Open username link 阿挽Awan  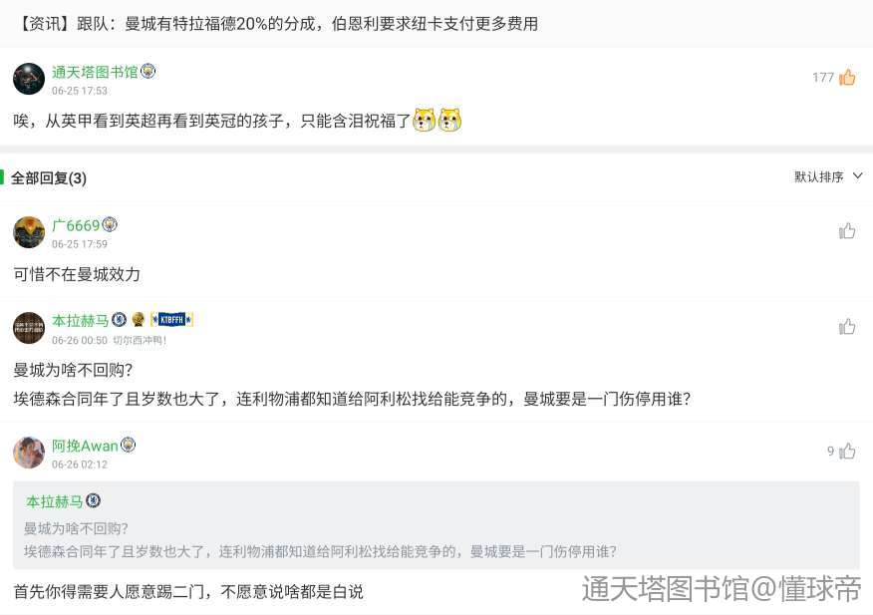[85, 446]
